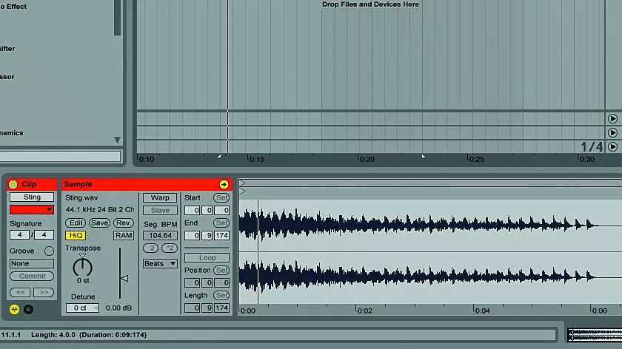
Task: Show the envelopes box with the E icon
Action: pos(28,309)
